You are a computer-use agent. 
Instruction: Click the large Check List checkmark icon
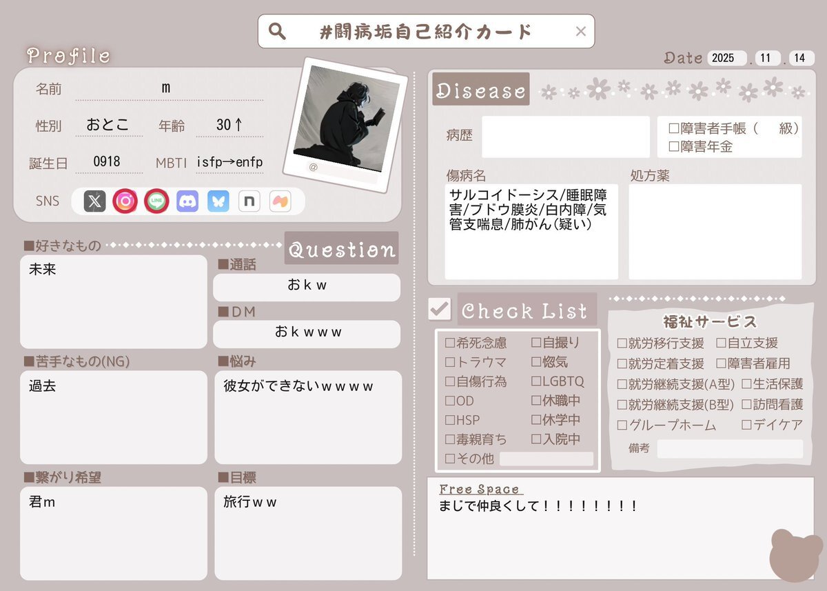[x=439, y=310]
